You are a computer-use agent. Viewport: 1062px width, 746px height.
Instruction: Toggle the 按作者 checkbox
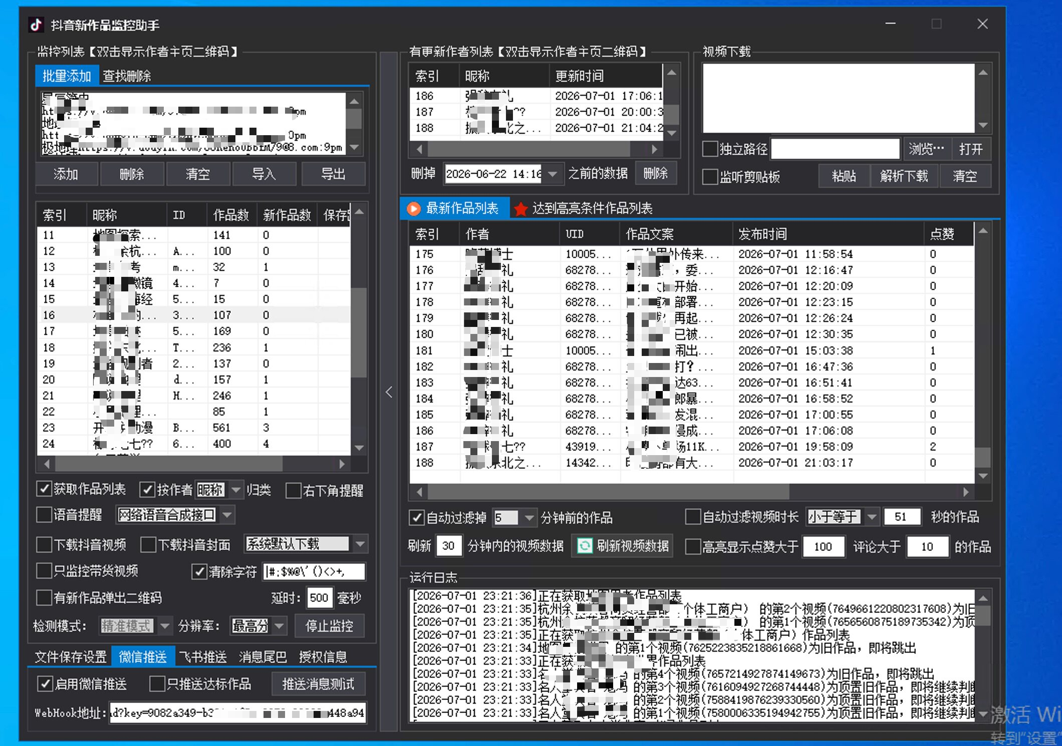pyautogui.click(x=147, y=489)
